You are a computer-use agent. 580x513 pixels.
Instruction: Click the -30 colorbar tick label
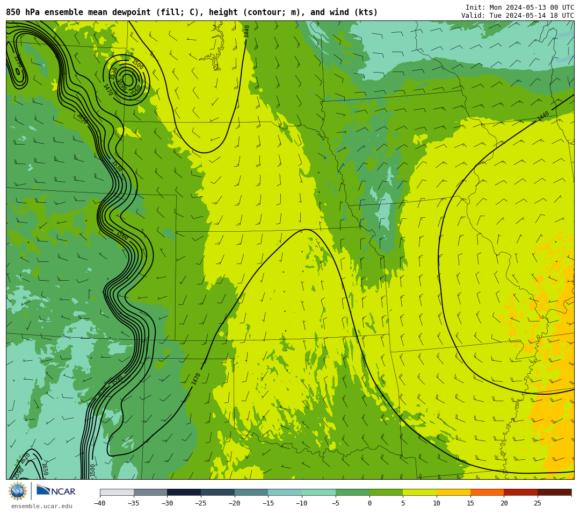(167, 503)
